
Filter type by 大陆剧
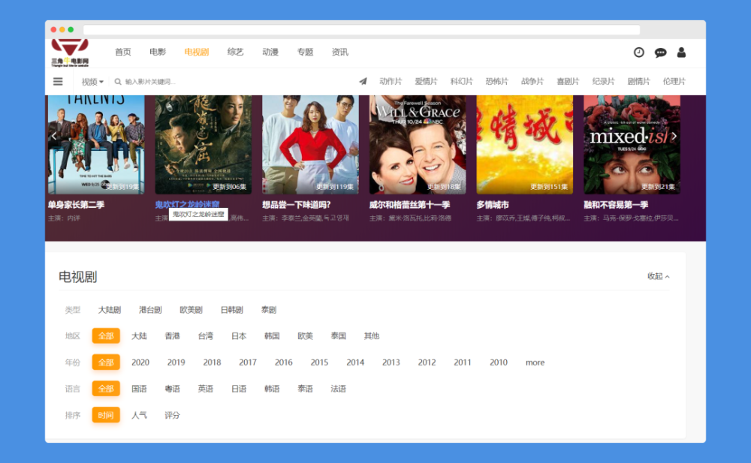(x=109, y=310)
